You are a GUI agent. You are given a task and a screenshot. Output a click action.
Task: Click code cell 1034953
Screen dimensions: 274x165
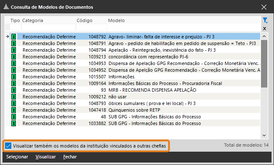coord(97,63)
